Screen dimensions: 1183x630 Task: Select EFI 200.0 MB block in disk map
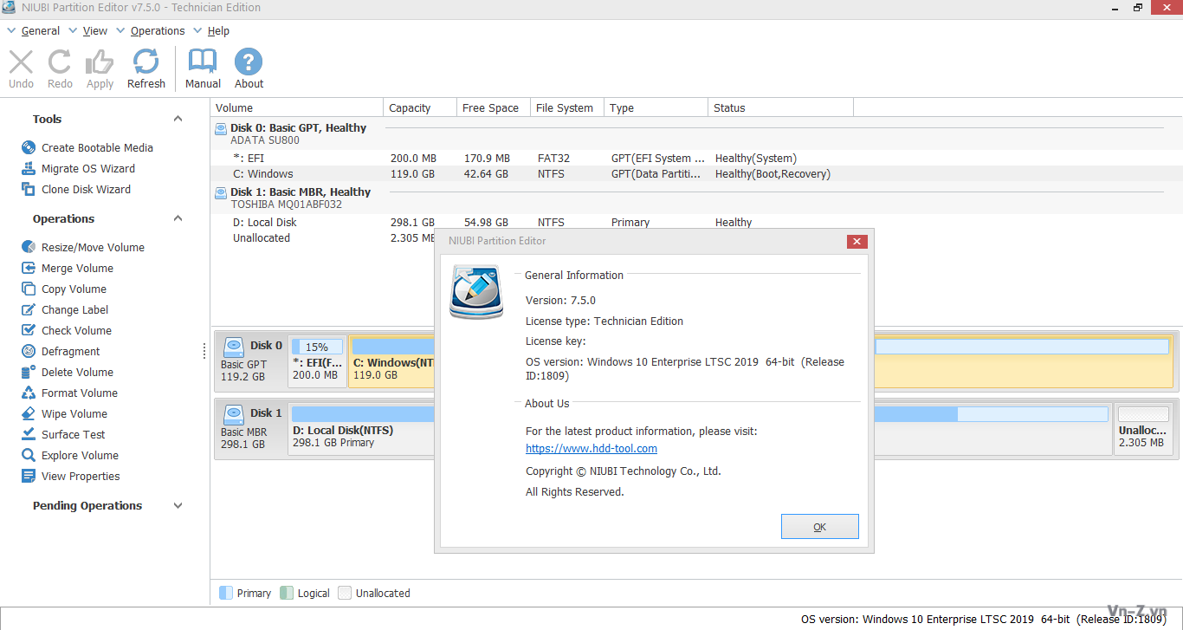point(317,361)
